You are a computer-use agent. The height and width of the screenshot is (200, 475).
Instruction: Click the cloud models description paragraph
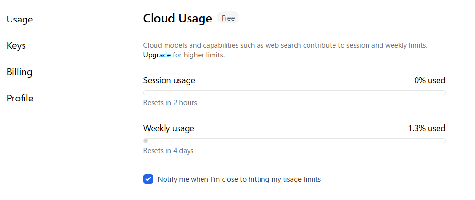[285, 46]
